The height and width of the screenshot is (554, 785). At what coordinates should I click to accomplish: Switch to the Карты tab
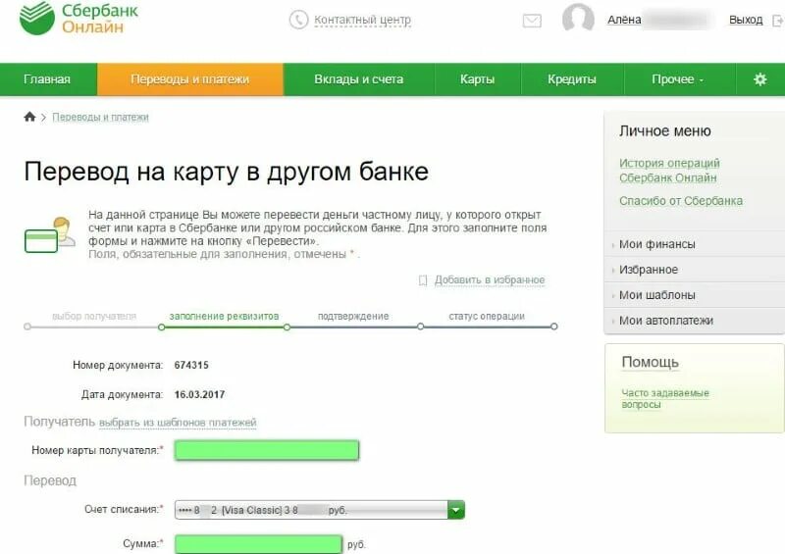click(477, 79)
